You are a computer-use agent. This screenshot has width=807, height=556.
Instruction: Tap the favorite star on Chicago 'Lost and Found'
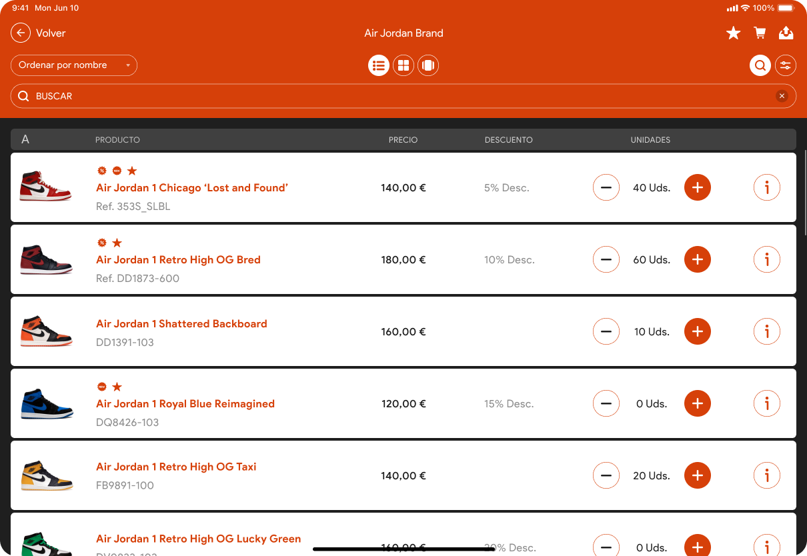pos(132,171)
